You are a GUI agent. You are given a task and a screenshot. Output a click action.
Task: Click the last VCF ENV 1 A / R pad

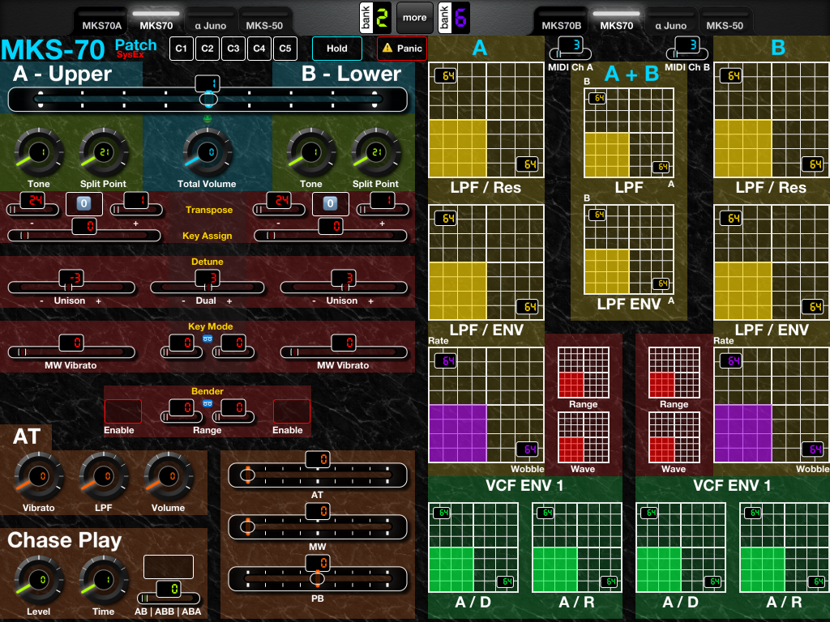(x=785, y=547)
